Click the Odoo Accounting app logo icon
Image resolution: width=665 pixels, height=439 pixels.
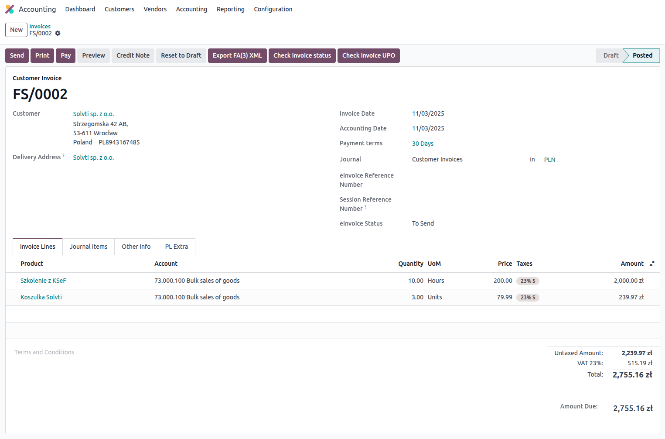click(10, 9)
